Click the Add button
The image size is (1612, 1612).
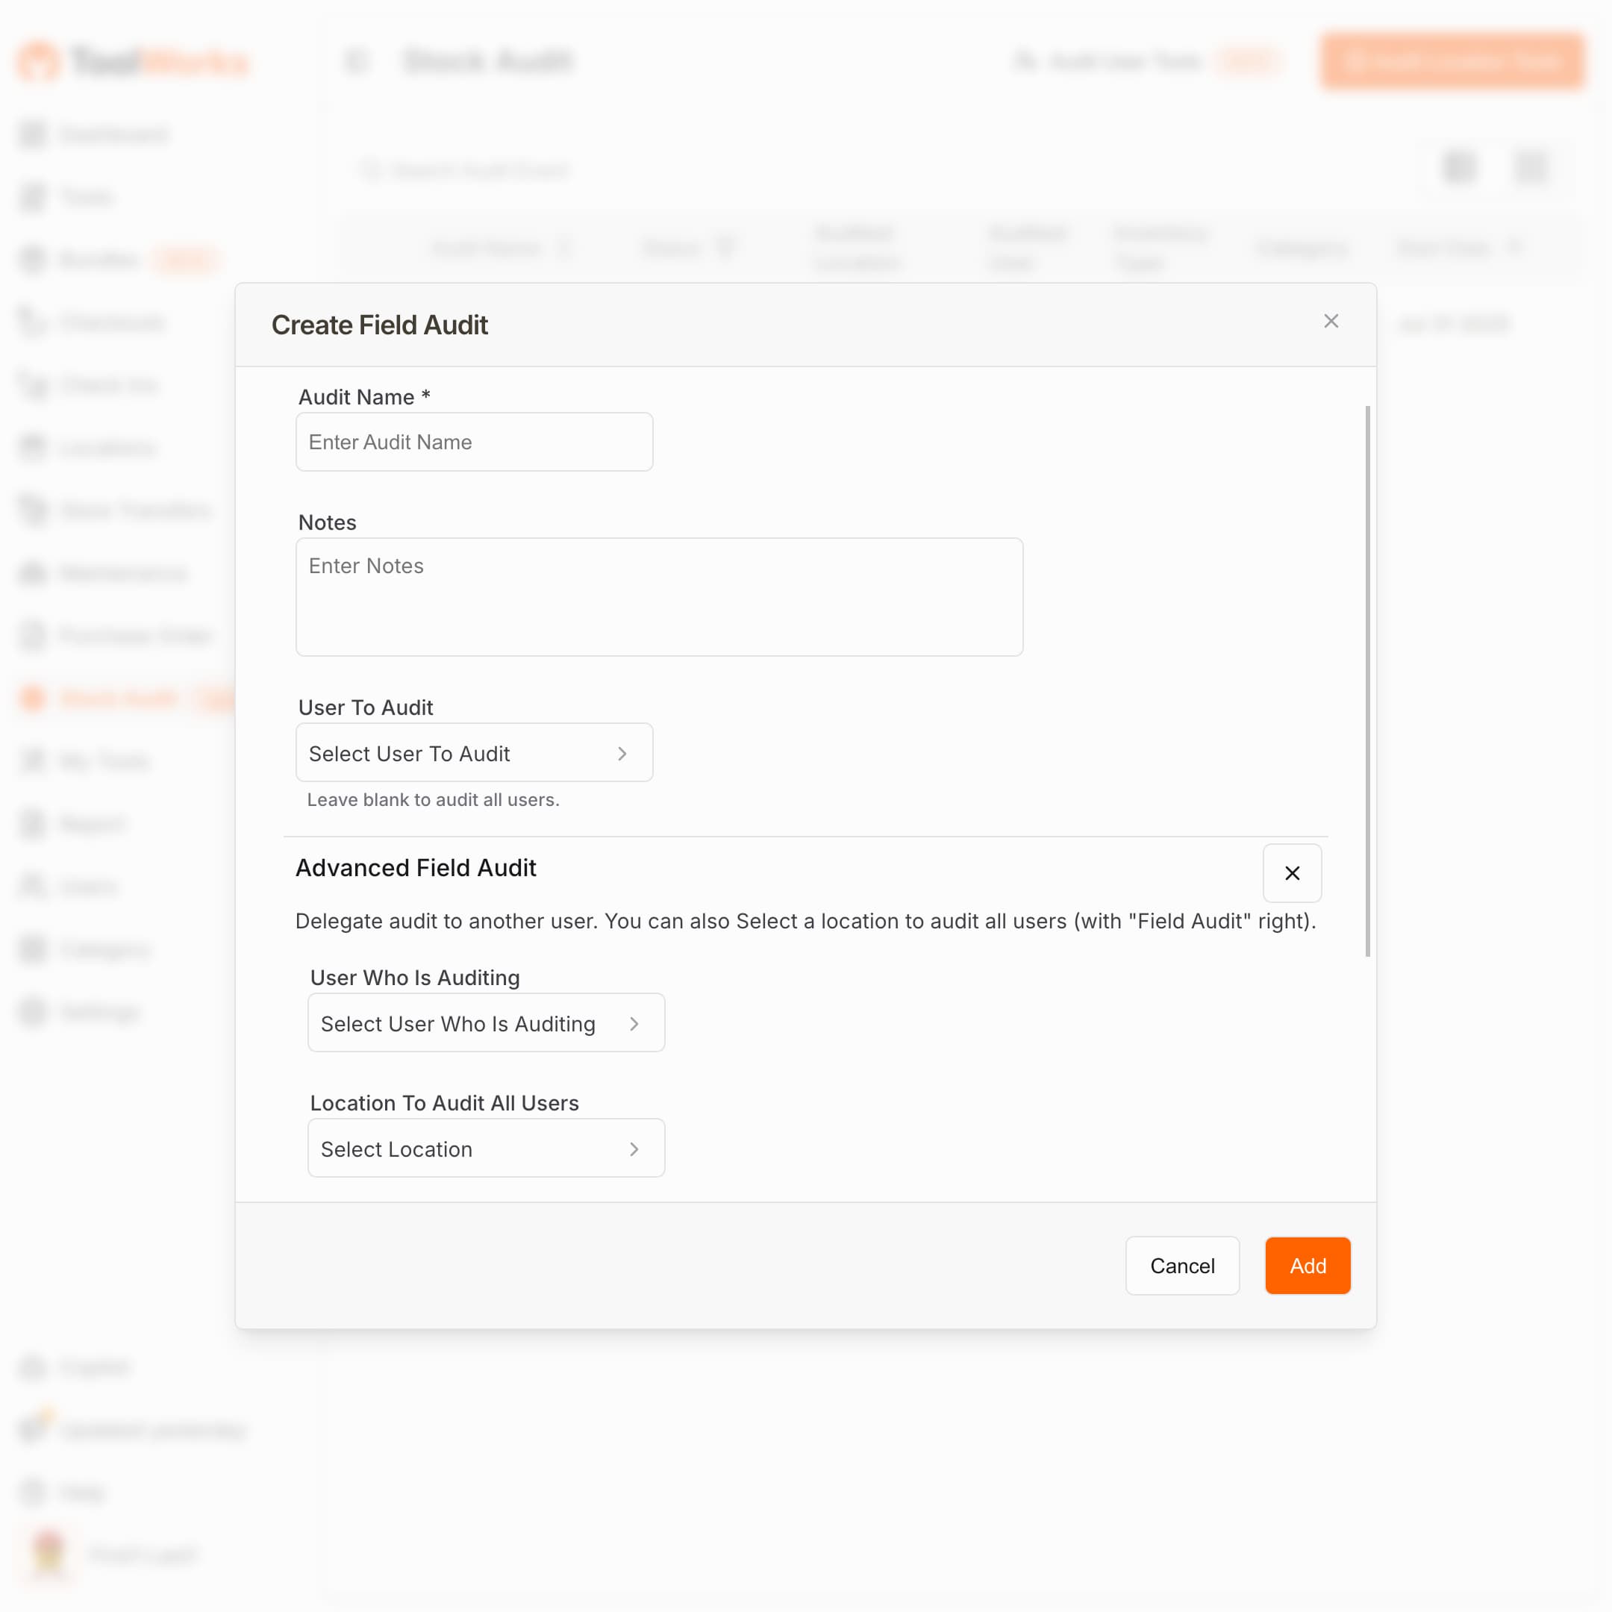coord(1307,1266)
